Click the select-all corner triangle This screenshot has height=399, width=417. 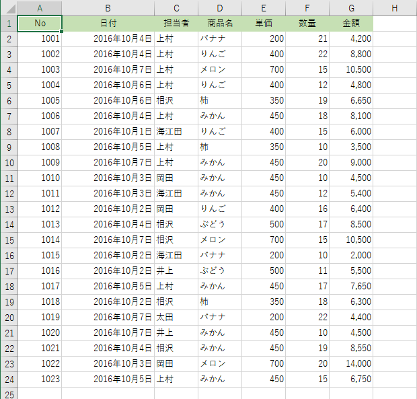click(x=10, y=9)
